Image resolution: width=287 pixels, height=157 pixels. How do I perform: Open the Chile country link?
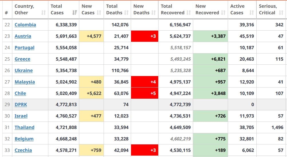pyautogui.click(x=20, y=93)
